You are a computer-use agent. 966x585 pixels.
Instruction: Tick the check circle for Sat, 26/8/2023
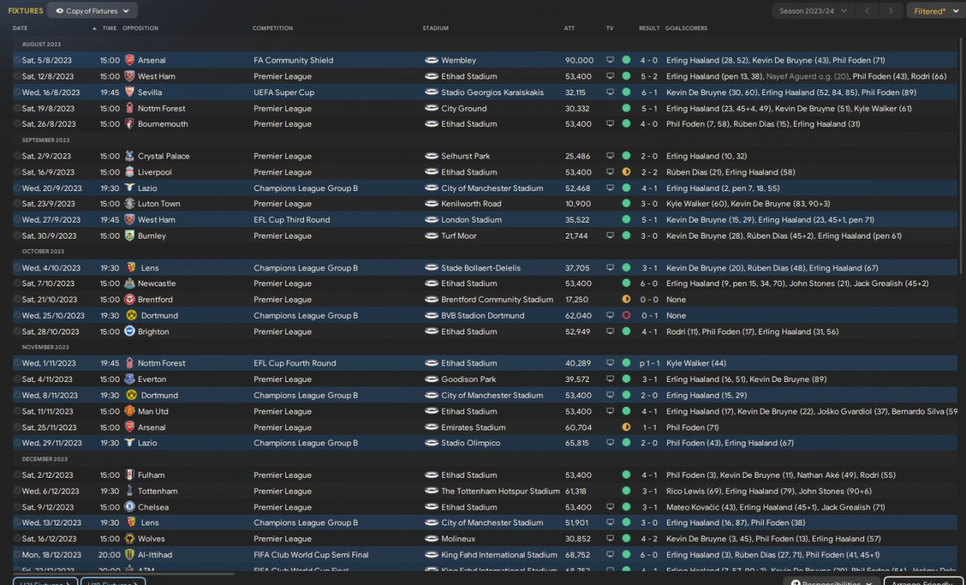(x=17, y=124)
